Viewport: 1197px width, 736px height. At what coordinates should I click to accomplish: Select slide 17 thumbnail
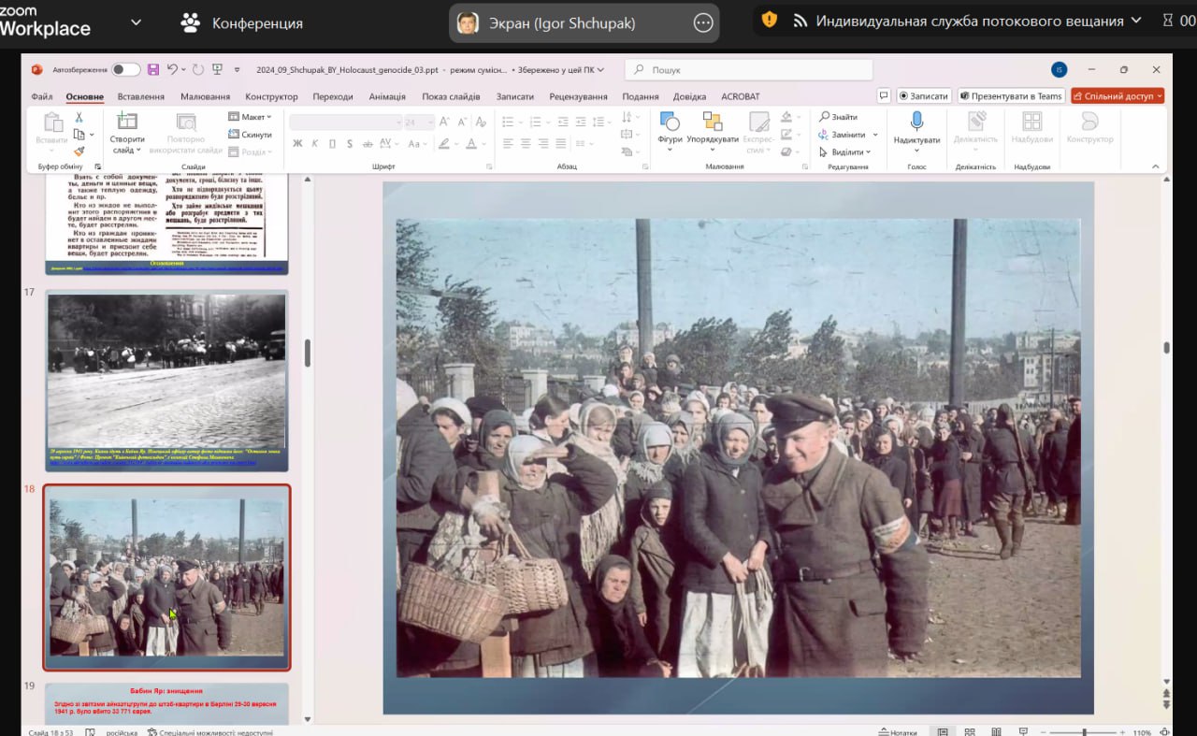(167, 381)
